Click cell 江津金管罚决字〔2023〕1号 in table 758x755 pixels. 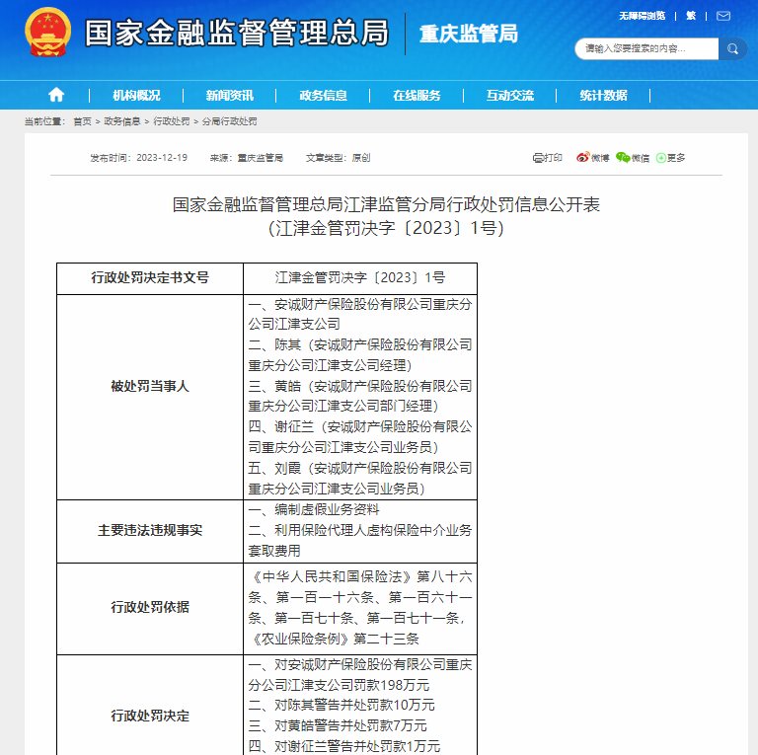tap(360, 278)
